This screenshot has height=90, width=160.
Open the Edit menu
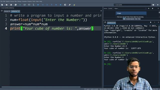[x=4, y=1]
